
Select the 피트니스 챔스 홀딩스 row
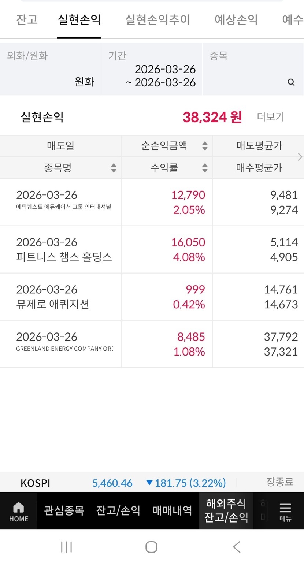(x=64, y=250)
